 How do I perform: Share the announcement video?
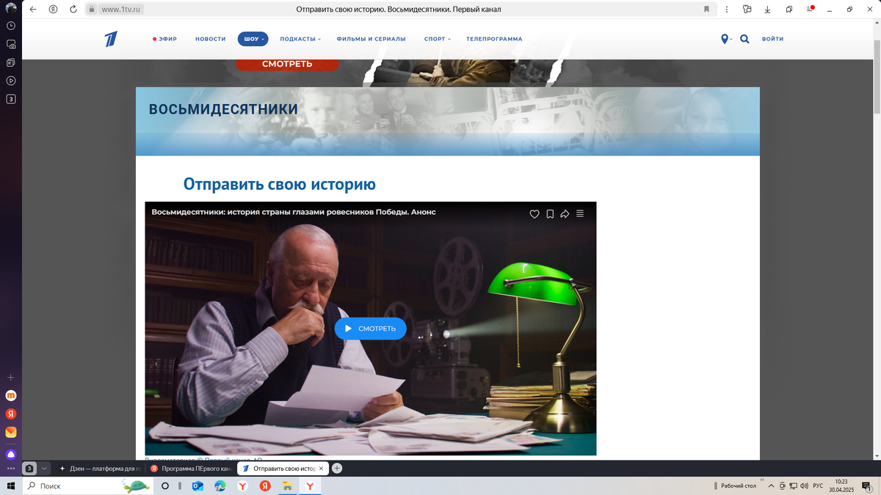(x=565, y=213)
